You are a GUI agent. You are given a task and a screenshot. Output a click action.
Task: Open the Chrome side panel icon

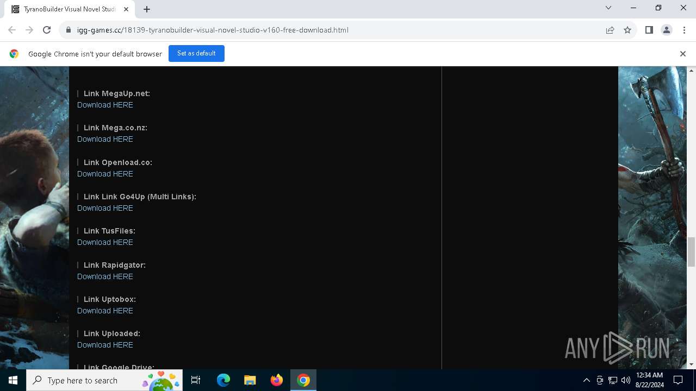click(649, 30)
